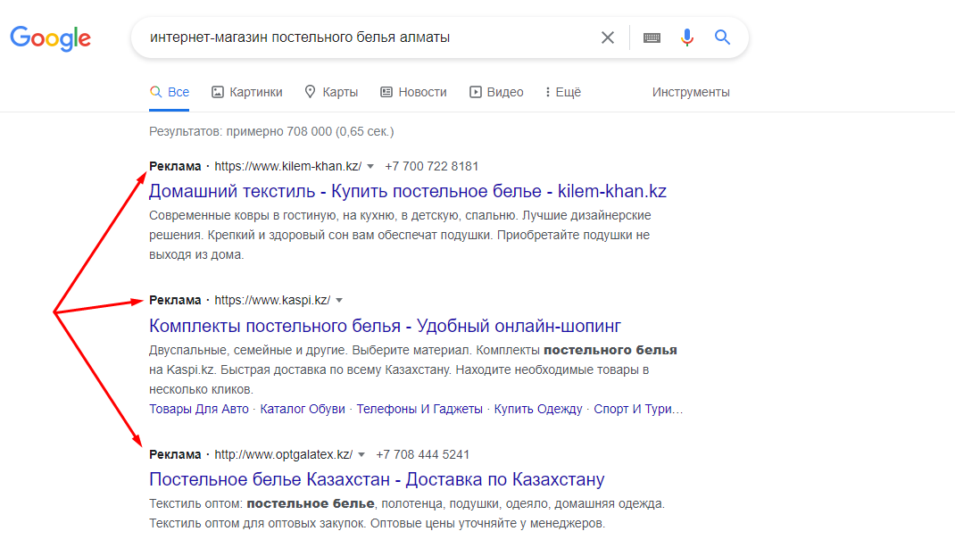Switch to the Карты tab

(331, 92)
